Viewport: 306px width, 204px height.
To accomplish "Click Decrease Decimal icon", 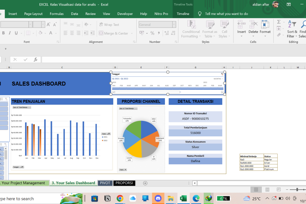I will (x=173, y=33).
